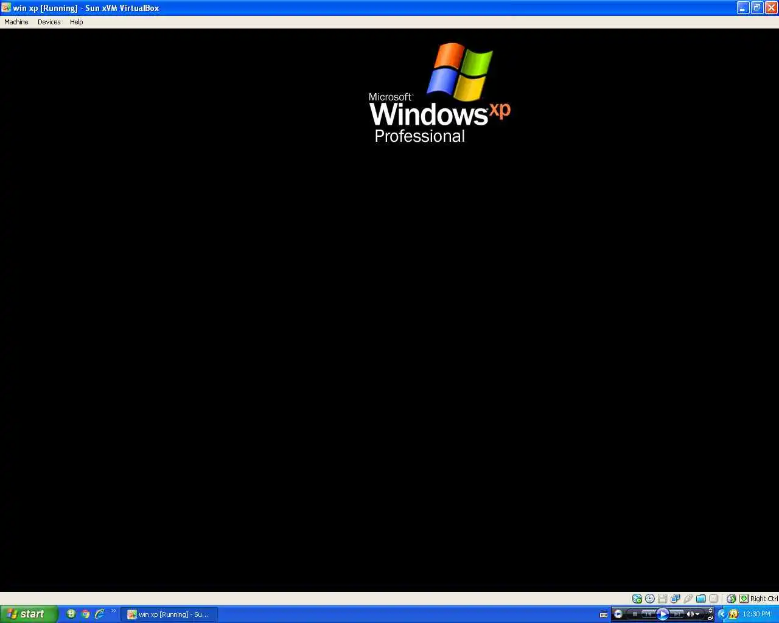The image size is (779, 623).
Task: Click the VirtualBox title bar window icon
Action: pos(6,8)
